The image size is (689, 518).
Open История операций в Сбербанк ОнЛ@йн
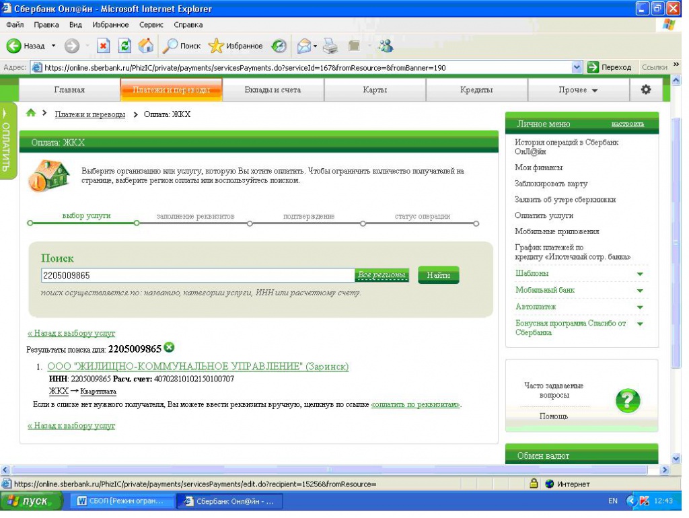pos(567,147)
